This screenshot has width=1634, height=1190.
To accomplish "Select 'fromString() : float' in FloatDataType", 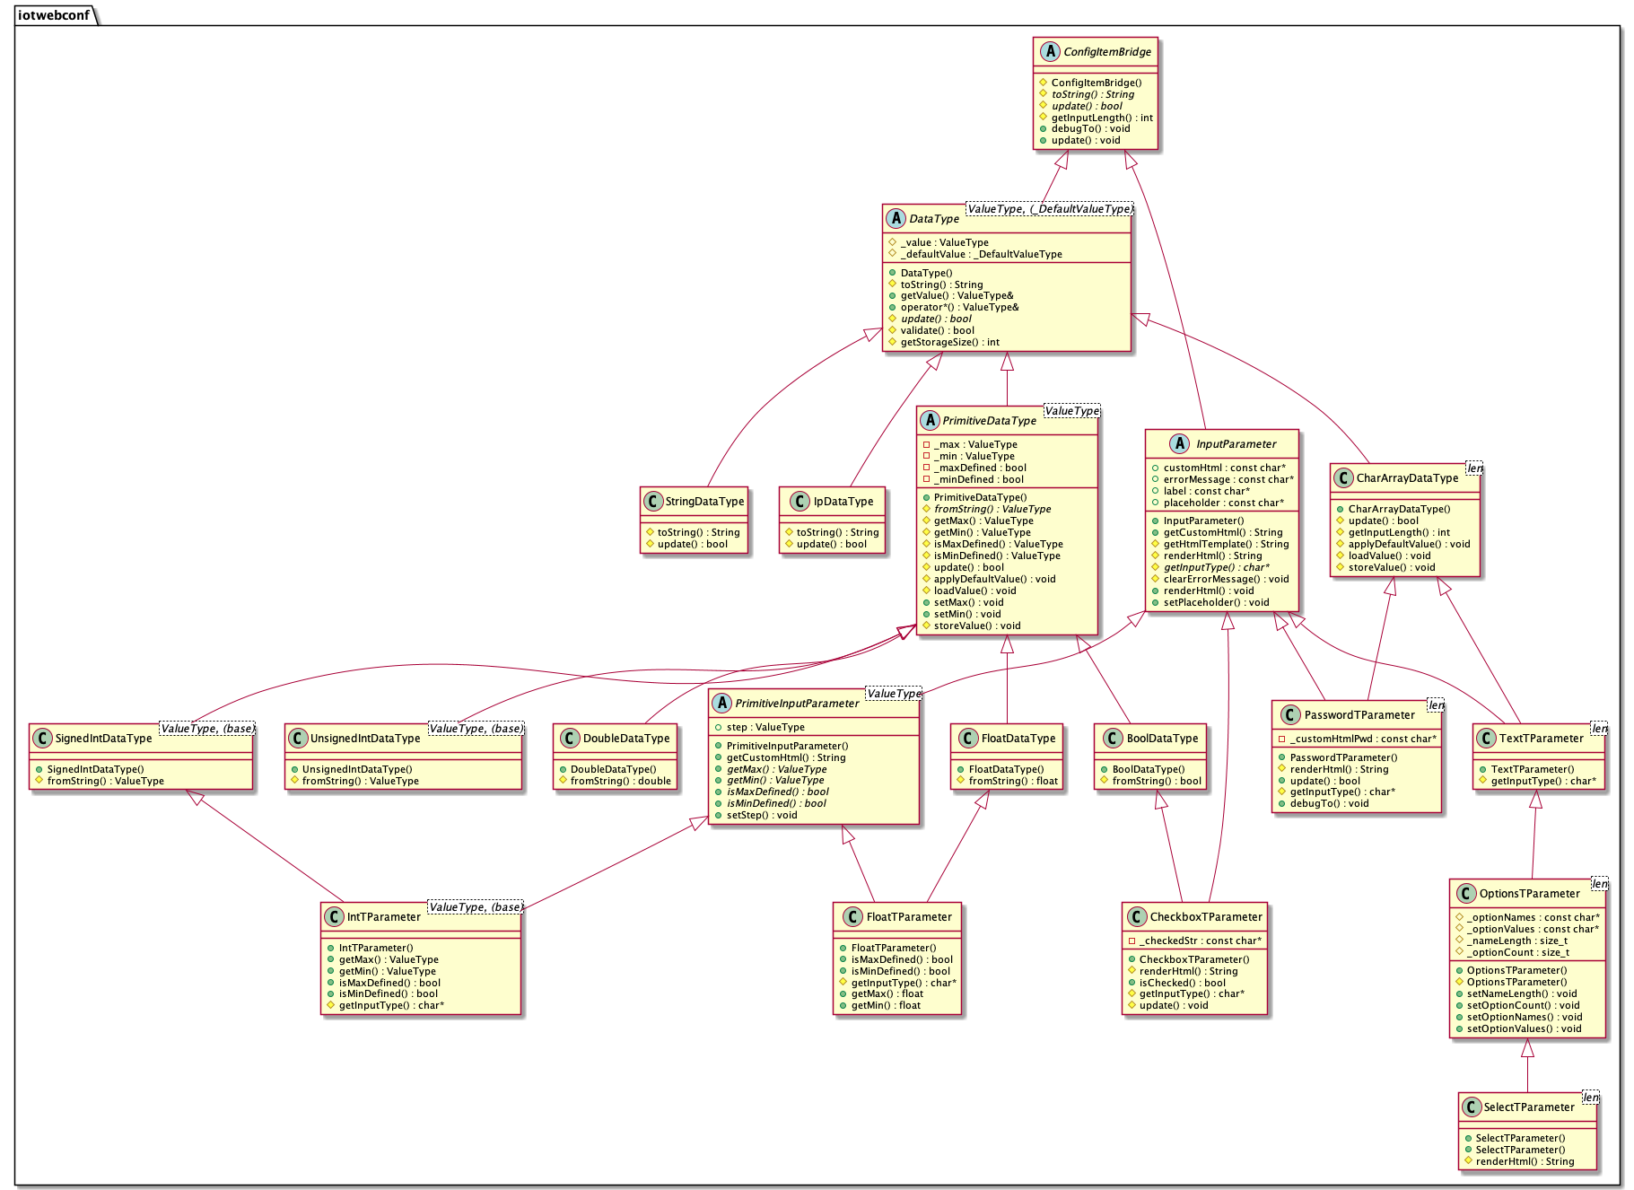I will 1014,781.
